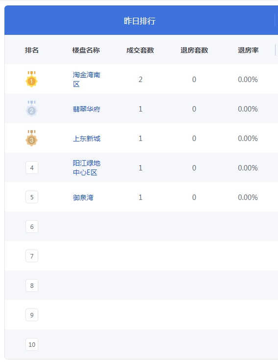
Task: Click 退房套数 value 0 for 御泉湾
Action: tap(194, 197)
